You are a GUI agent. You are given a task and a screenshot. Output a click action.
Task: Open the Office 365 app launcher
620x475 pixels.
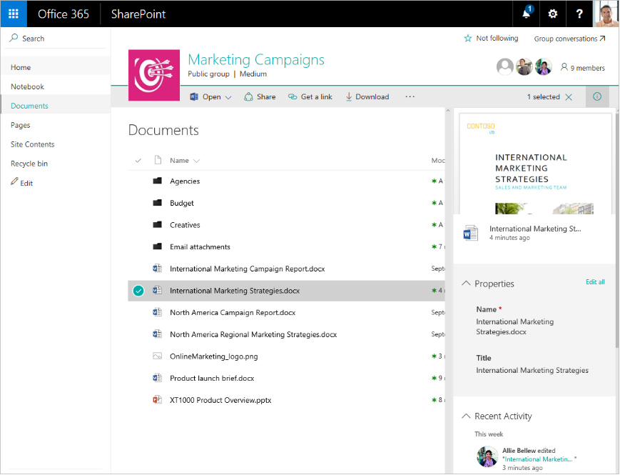(14, 14)
